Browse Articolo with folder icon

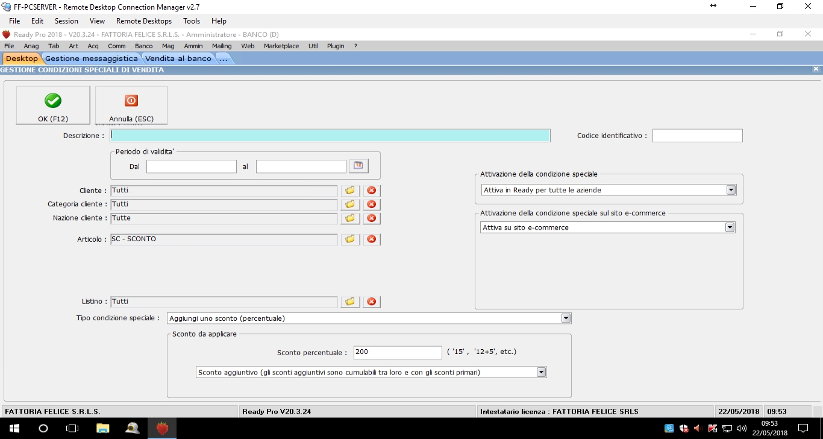tap(350, 239)
